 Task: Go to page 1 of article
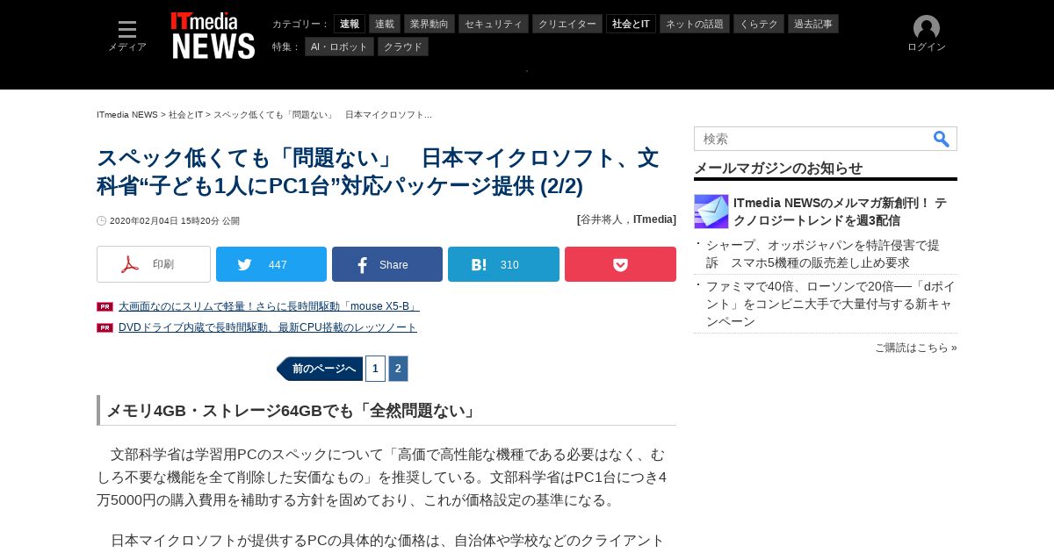point(375,369)
